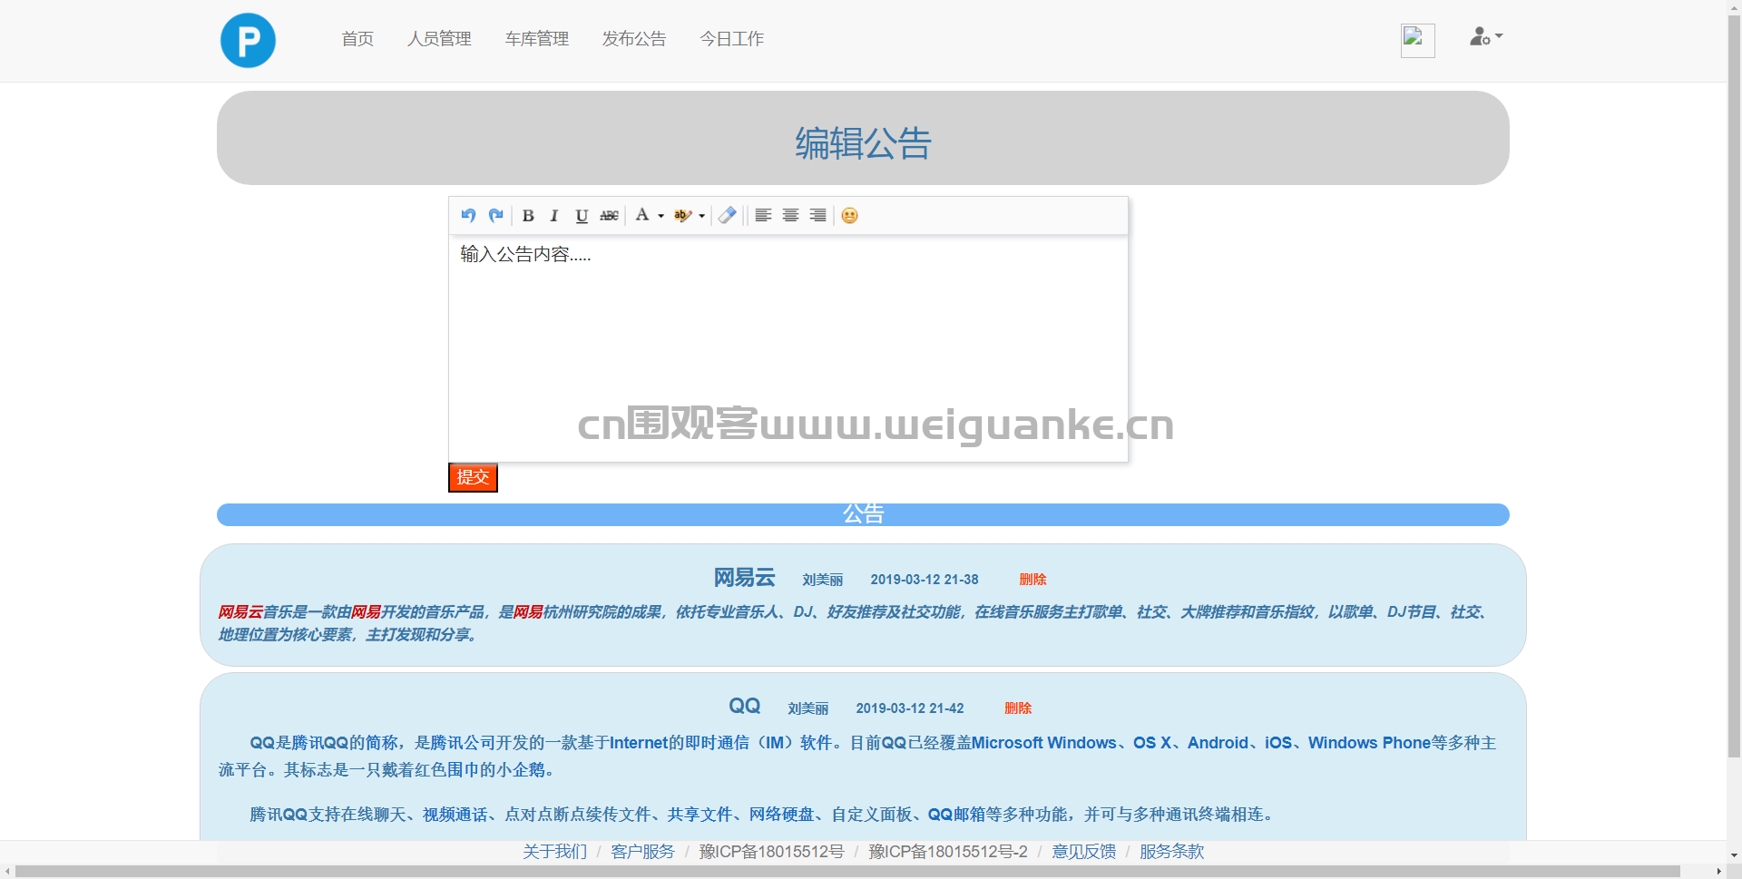
Task: Toggle strikethrough formatting
Action: tap(610, 215)
